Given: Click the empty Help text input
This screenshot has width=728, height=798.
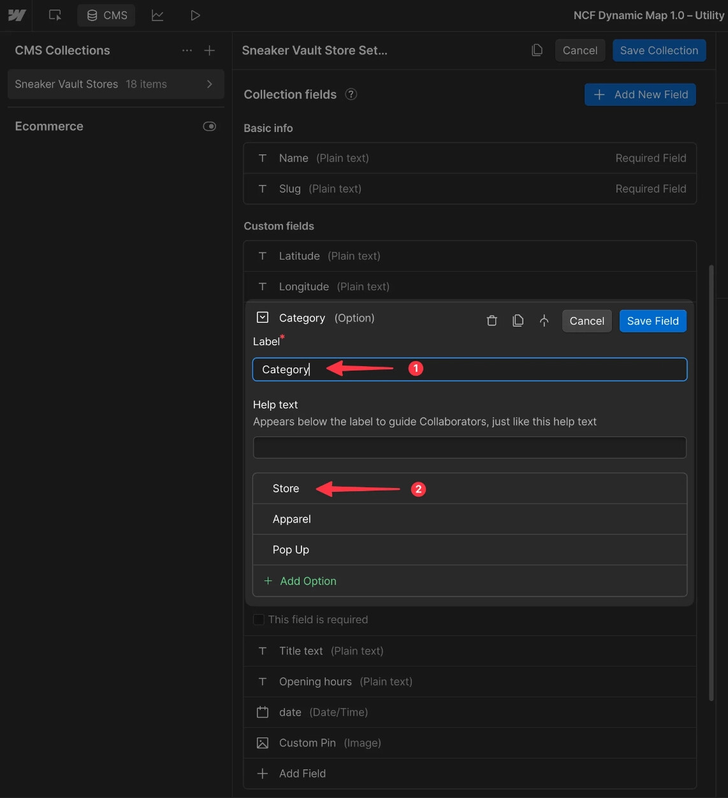Looking at the screenshot, I should (x=470, y=447).
